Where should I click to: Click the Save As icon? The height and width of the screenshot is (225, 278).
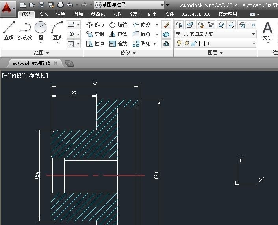pyautogui.click(x=51, y=5)
